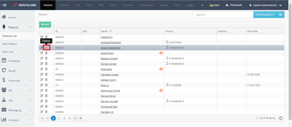Go to the last page of results
The width and height of the screenshot is (292, 127).
tap(81, 118)
